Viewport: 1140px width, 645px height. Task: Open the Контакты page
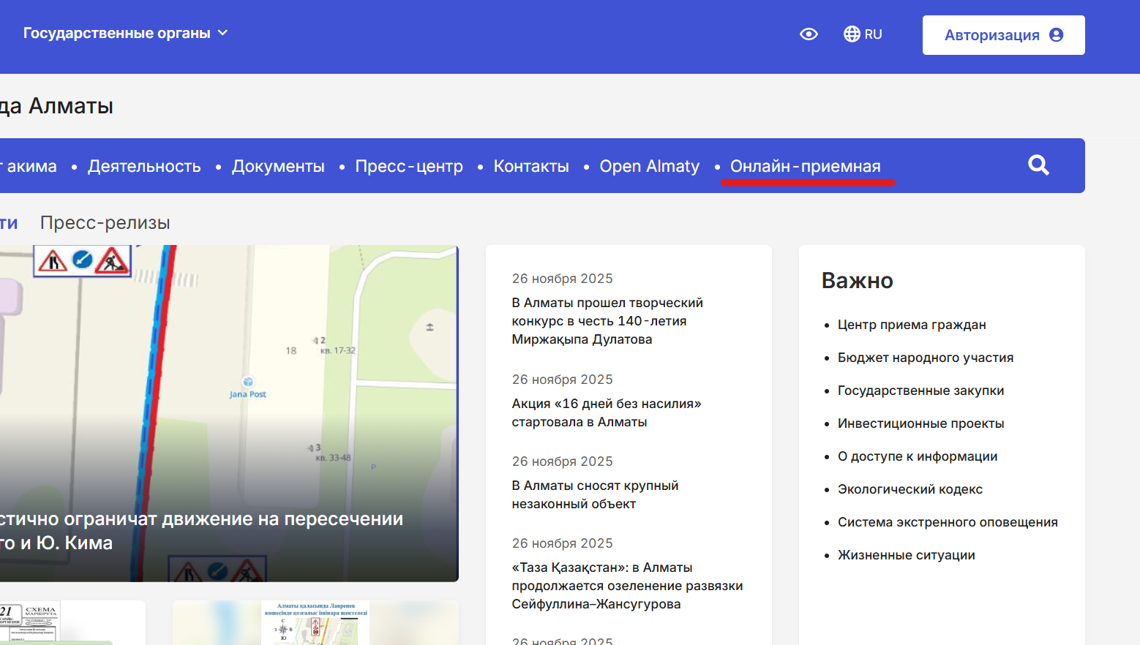pyautogui.click(x=531, y=167)
